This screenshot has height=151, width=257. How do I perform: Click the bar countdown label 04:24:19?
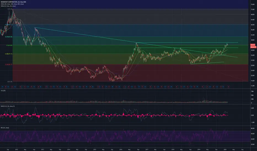click(x=253, y=47)
